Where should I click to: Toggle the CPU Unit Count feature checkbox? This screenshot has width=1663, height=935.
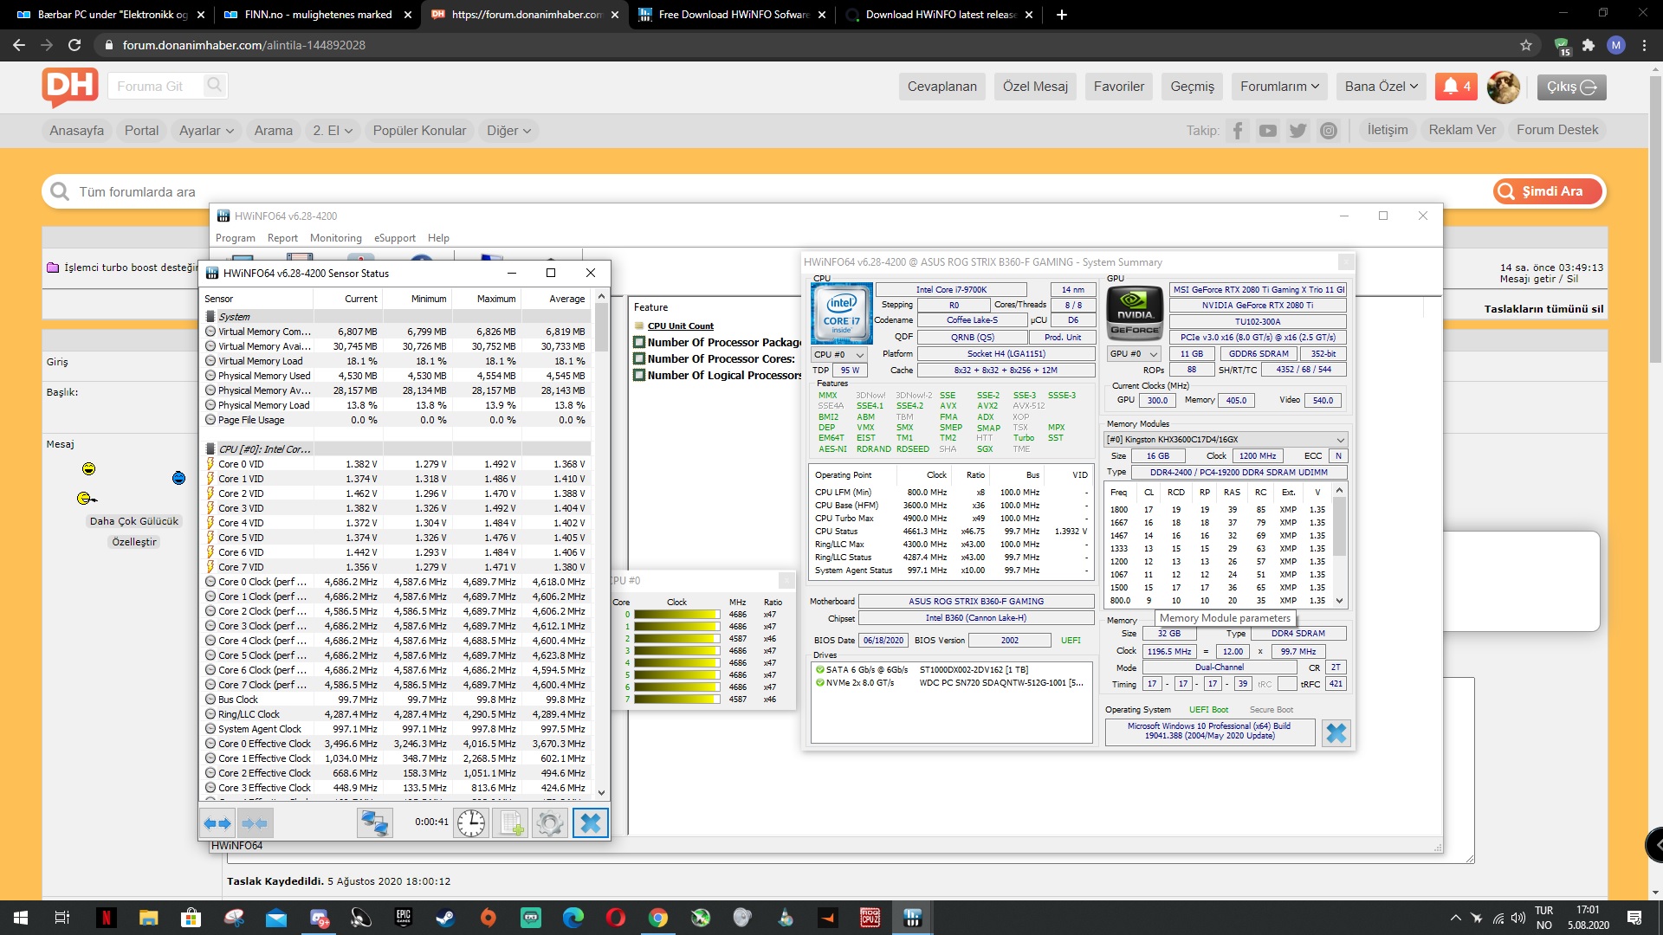tap(639, 326)
